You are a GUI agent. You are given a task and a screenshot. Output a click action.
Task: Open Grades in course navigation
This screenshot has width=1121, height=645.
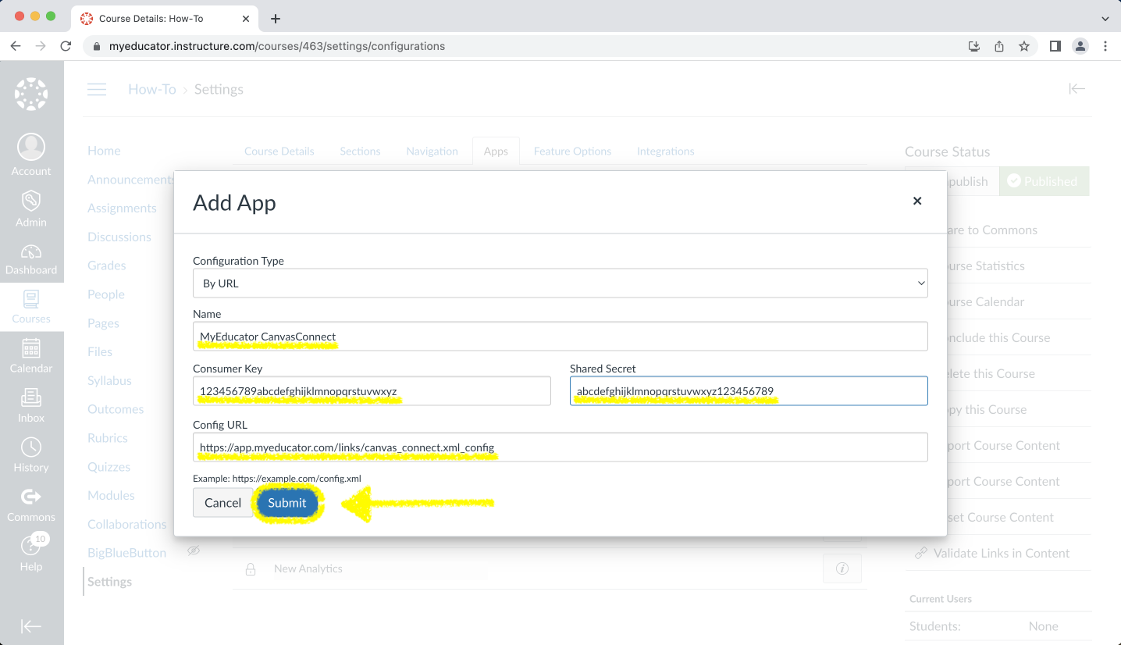[107, 265]
